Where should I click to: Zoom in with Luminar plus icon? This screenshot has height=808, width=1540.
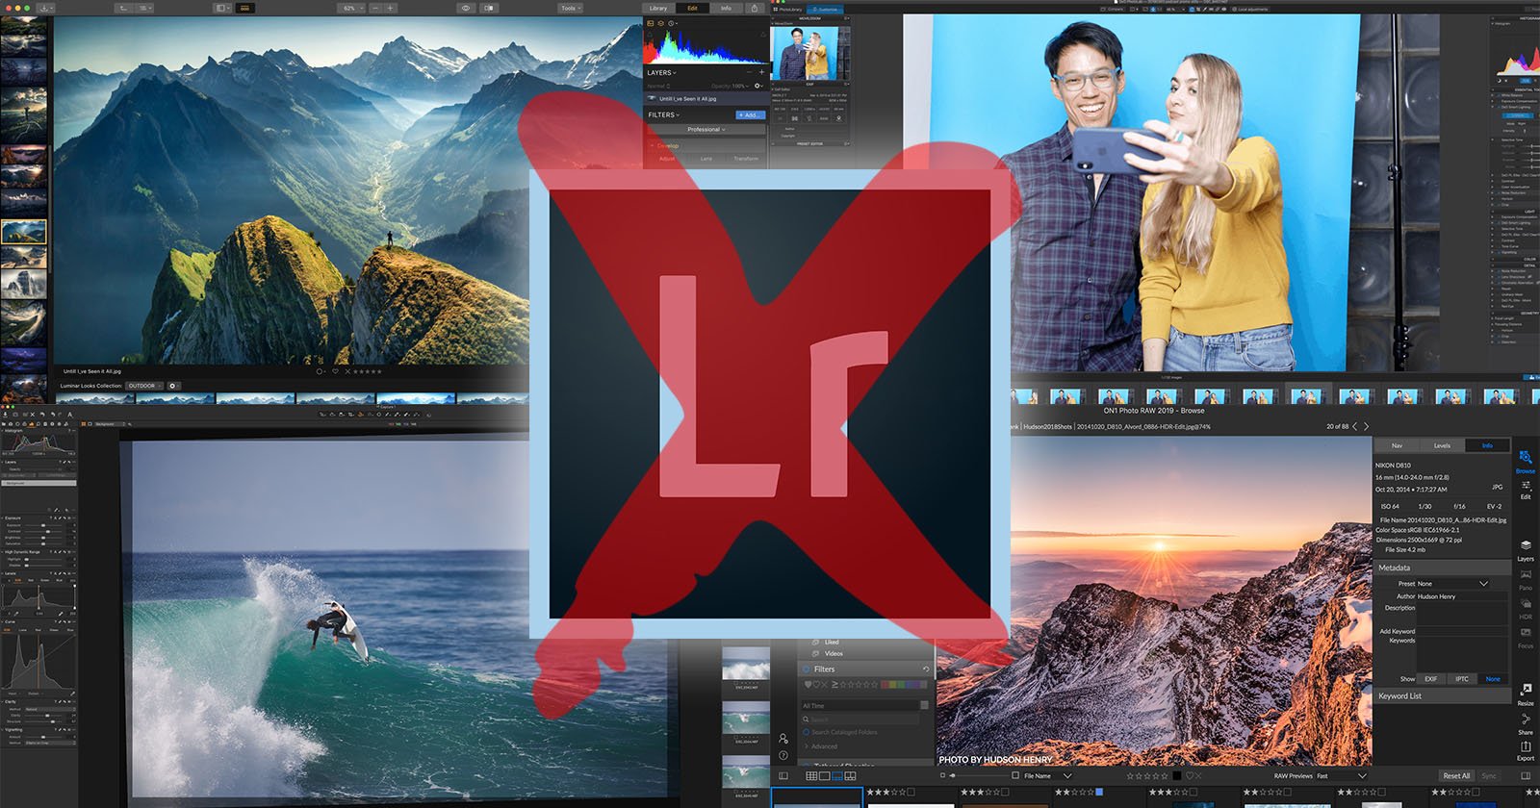(390, 8)
